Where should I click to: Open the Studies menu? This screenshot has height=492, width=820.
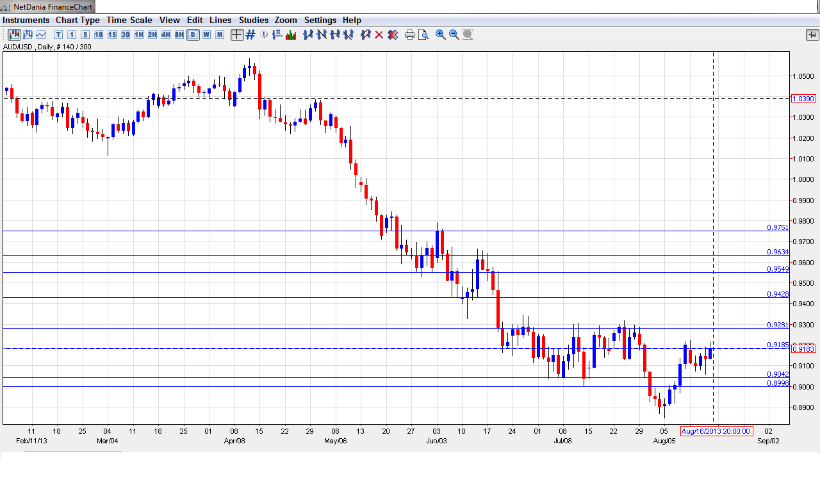254,20
